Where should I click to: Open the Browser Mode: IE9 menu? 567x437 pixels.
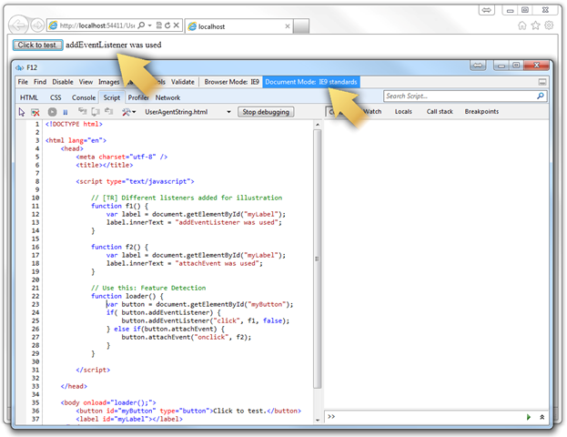(231, 82)
